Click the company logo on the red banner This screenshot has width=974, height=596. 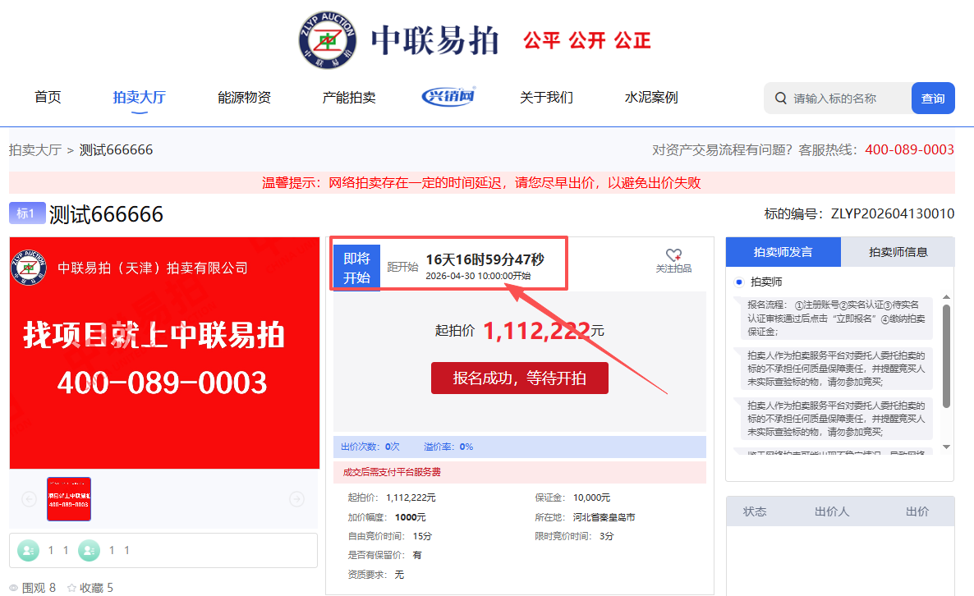point(29,268)
